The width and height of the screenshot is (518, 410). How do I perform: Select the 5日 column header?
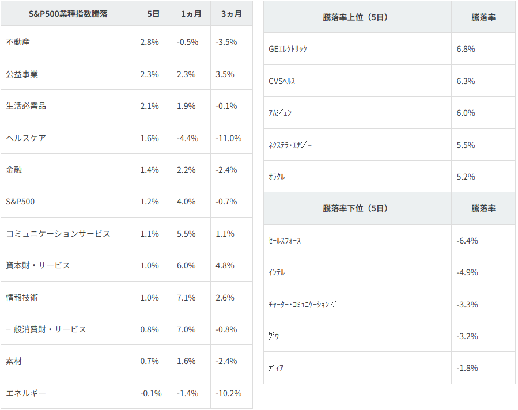153,13
